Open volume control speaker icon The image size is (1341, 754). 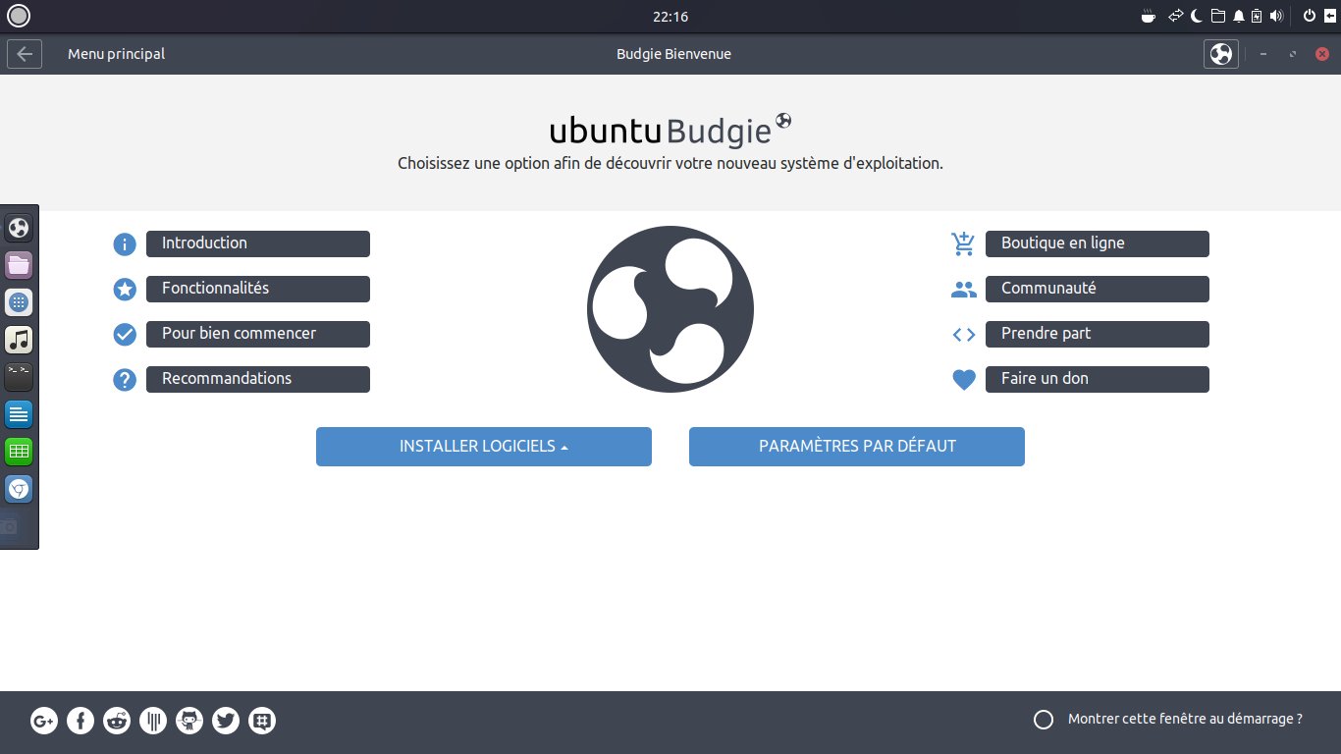click(1276, 16)
